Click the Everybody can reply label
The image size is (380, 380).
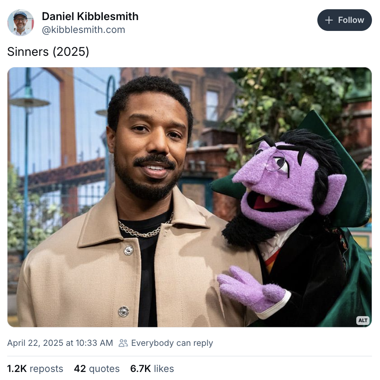(x=172, y=343)
